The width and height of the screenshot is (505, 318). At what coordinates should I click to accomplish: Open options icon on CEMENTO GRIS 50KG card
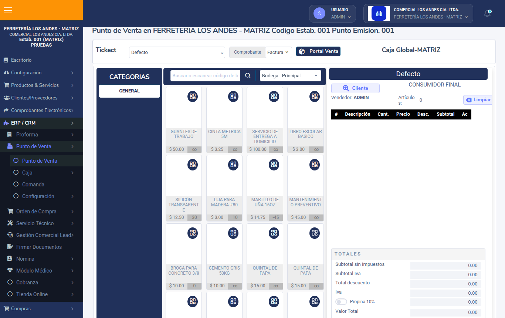233,233
